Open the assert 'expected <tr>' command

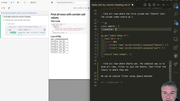pyautogui.click(x=26, y=33)
